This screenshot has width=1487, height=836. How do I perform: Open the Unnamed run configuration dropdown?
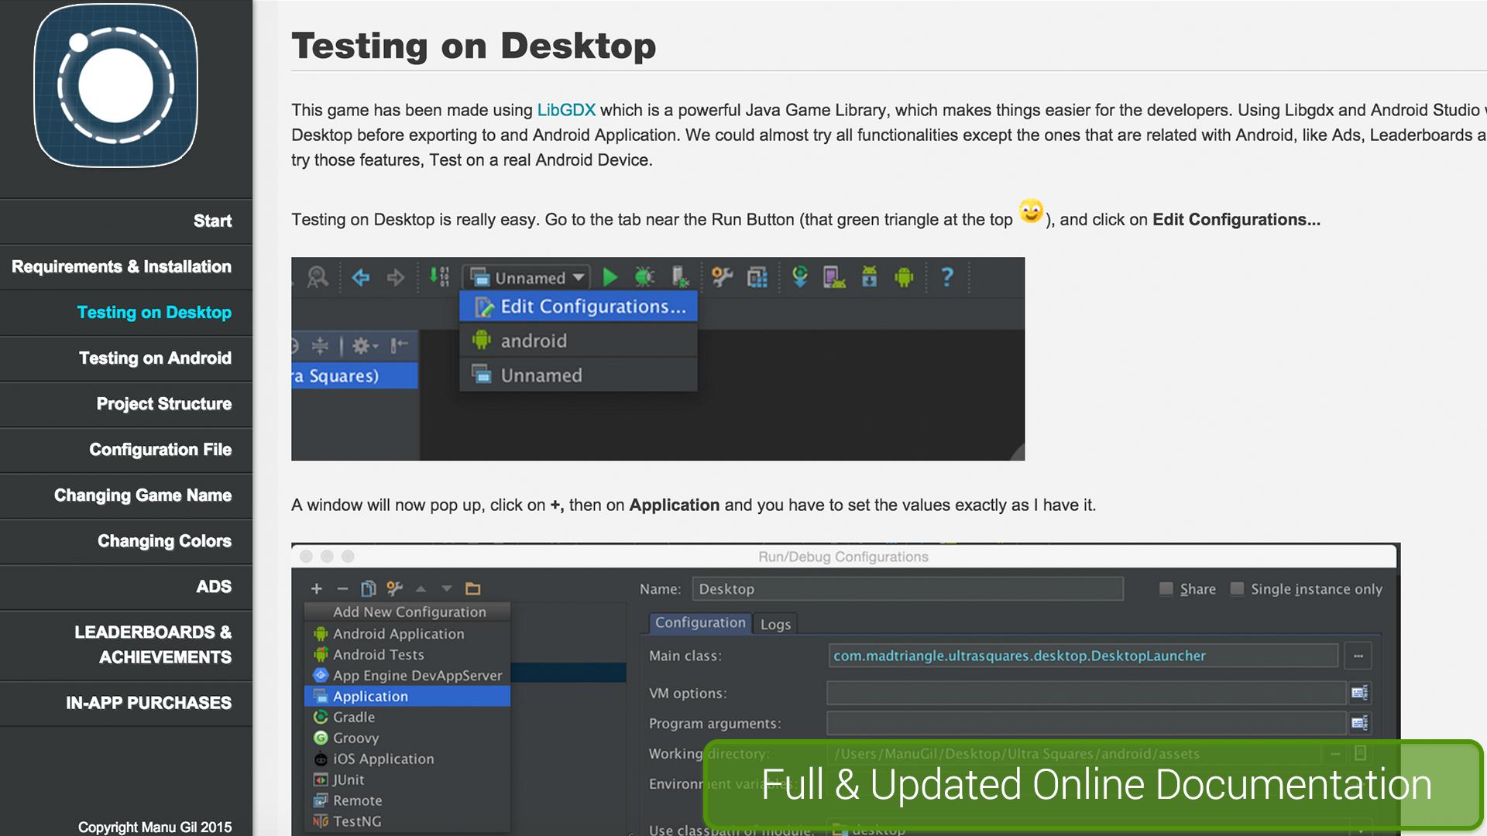click(x=527, y=277)
